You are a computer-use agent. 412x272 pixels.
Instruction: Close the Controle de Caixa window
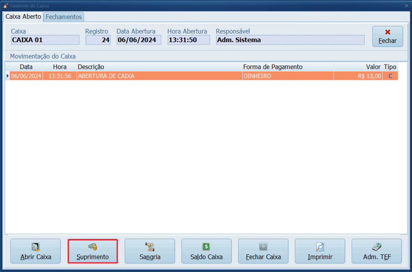(406, 6)
